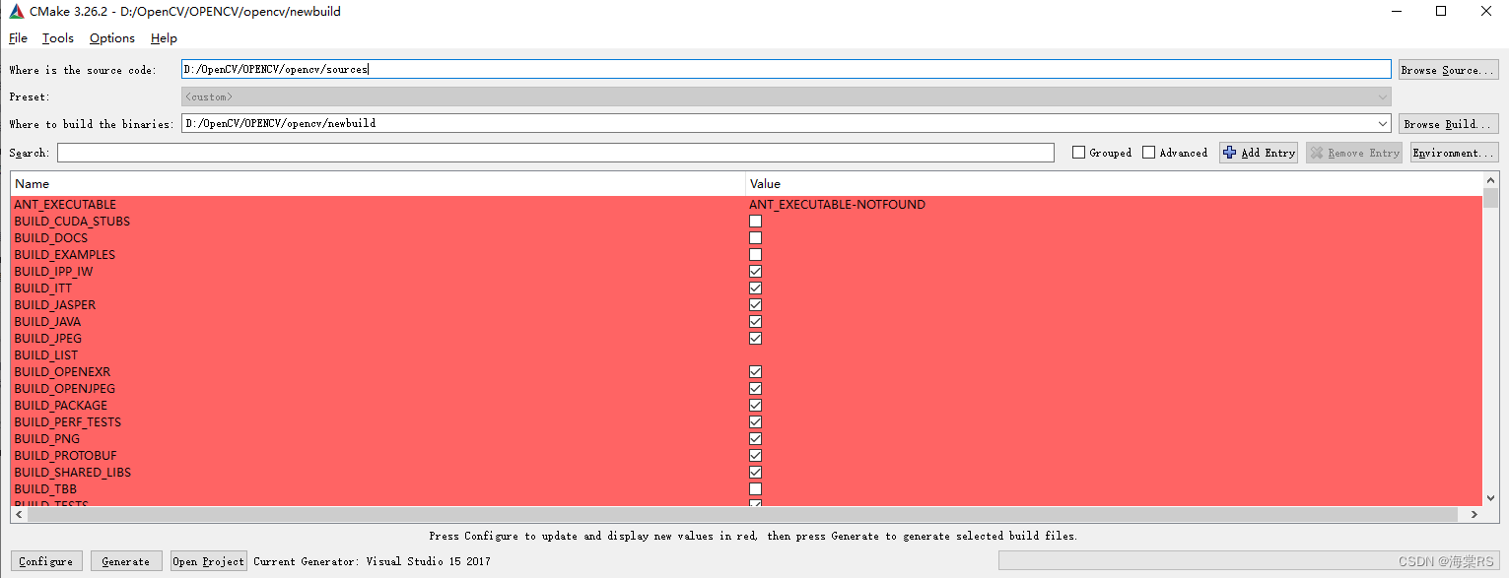
Task: Uncheck the BUILD_IPP_IW checkbox
Action: (755, 272)
